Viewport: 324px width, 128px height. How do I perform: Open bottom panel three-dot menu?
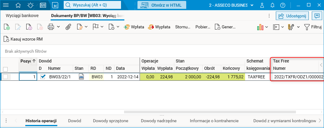pyautogui.click(x=6, y=121)
